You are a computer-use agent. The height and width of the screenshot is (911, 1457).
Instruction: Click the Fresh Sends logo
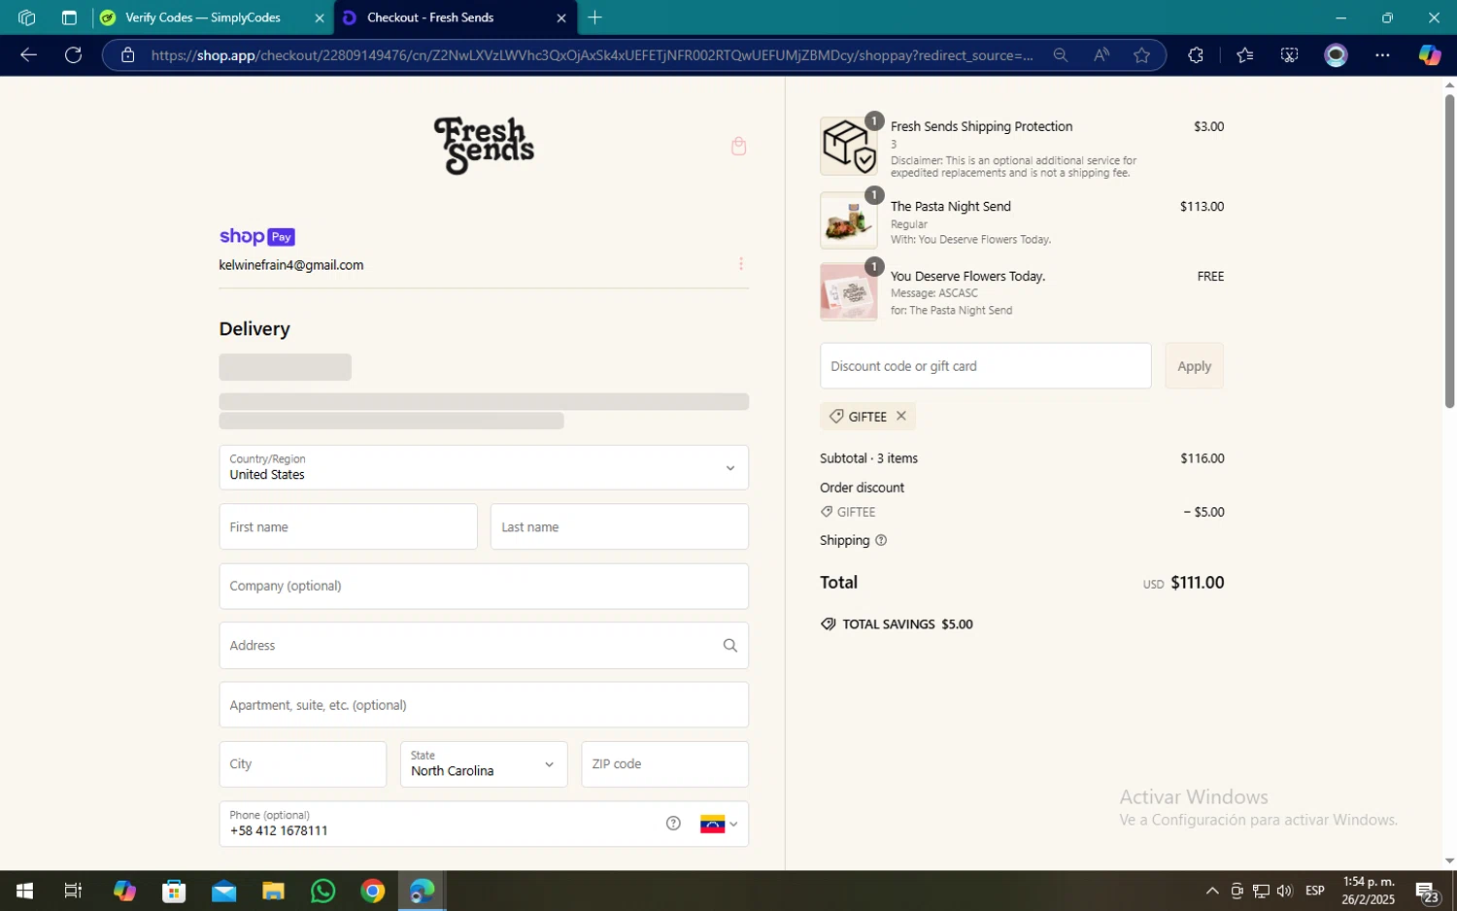click(484, 146)
